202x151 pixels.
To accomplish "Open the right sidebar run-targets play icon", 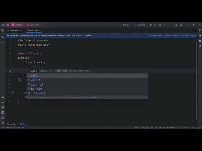I will (x=200, y=46).
